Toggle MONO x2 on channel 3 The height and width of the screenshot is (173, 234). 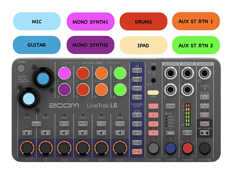pyautogui.click(x=64, y=124)
